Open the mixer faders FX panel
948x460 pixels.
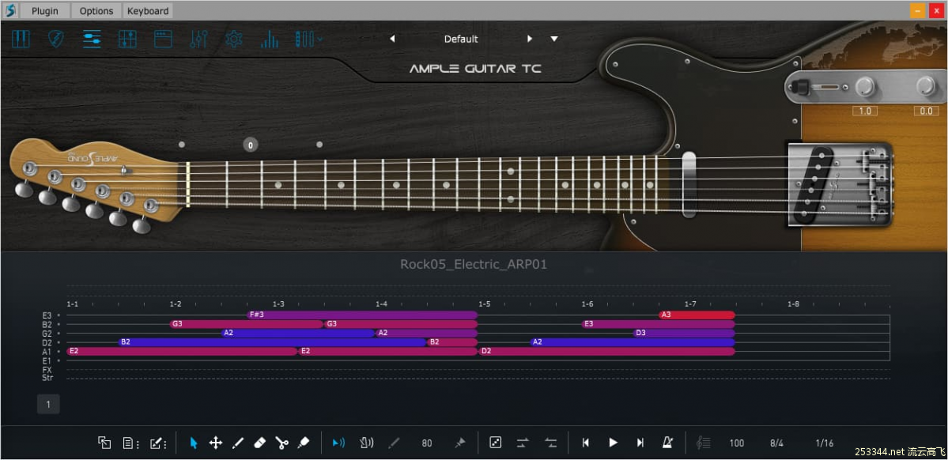pos(198,40)
